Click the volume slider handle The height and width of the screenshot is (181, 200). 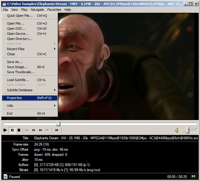(x=188, y=130)
